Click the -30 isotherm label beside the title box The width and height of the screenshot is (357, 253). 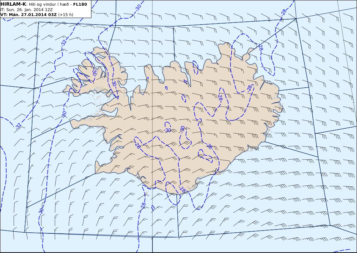pyautogui.click(x=138, y=7)
